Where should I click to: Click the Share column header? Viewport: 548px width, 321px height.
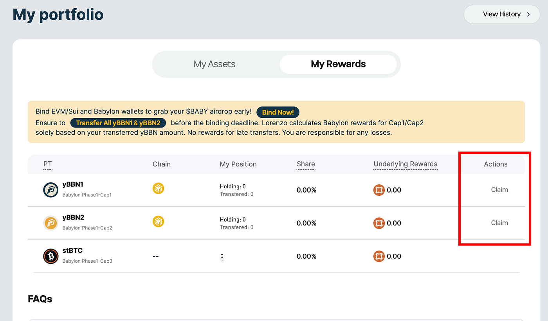click(306, 164)
